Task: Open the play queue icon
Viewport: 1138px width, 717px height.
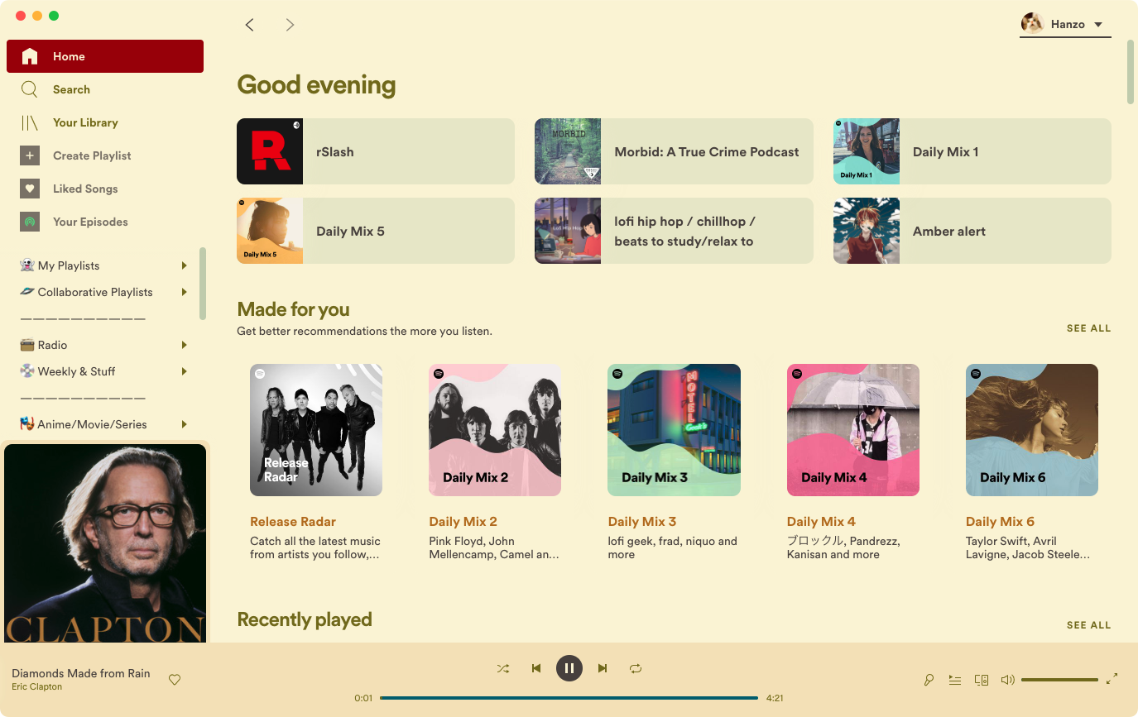Action: 955,680
